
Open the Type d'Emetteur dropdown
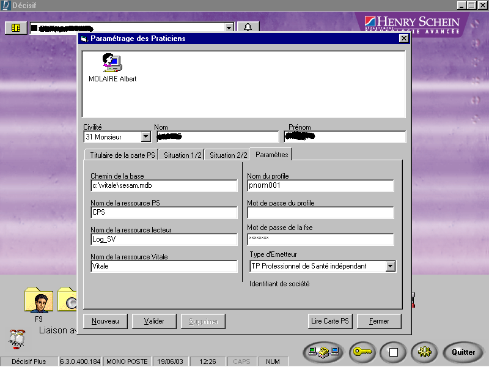click(390, 267)
